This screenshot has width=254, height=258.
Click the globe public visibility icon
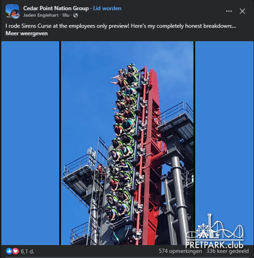pos(76,15)
